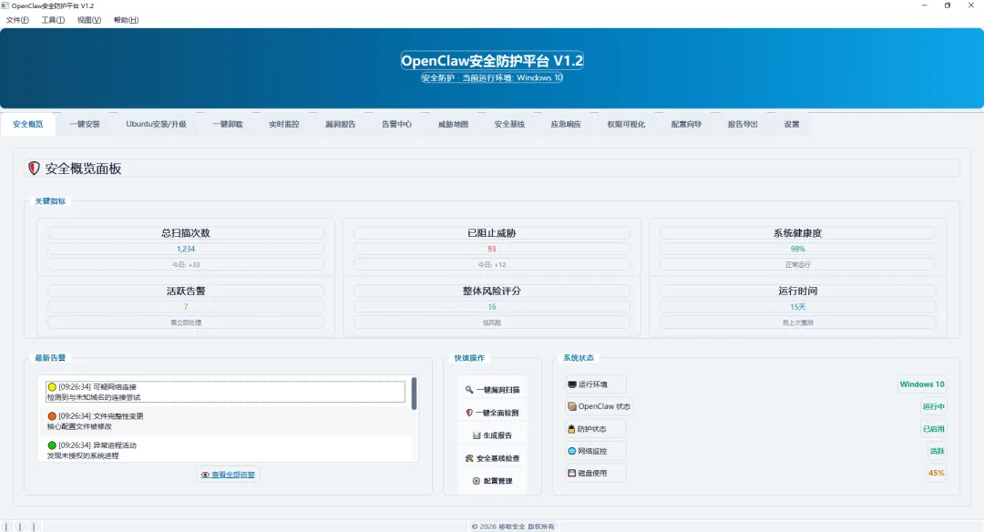
Task: Click the eye icon beside 查看全部告警
Action: 205,475
